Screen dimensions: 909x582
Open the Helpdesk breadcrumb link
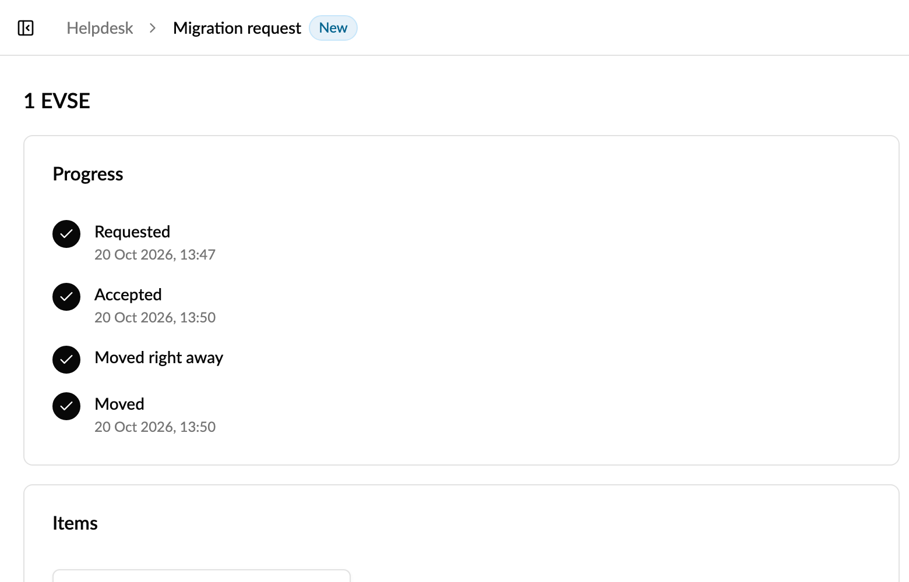tap(100, 28)
